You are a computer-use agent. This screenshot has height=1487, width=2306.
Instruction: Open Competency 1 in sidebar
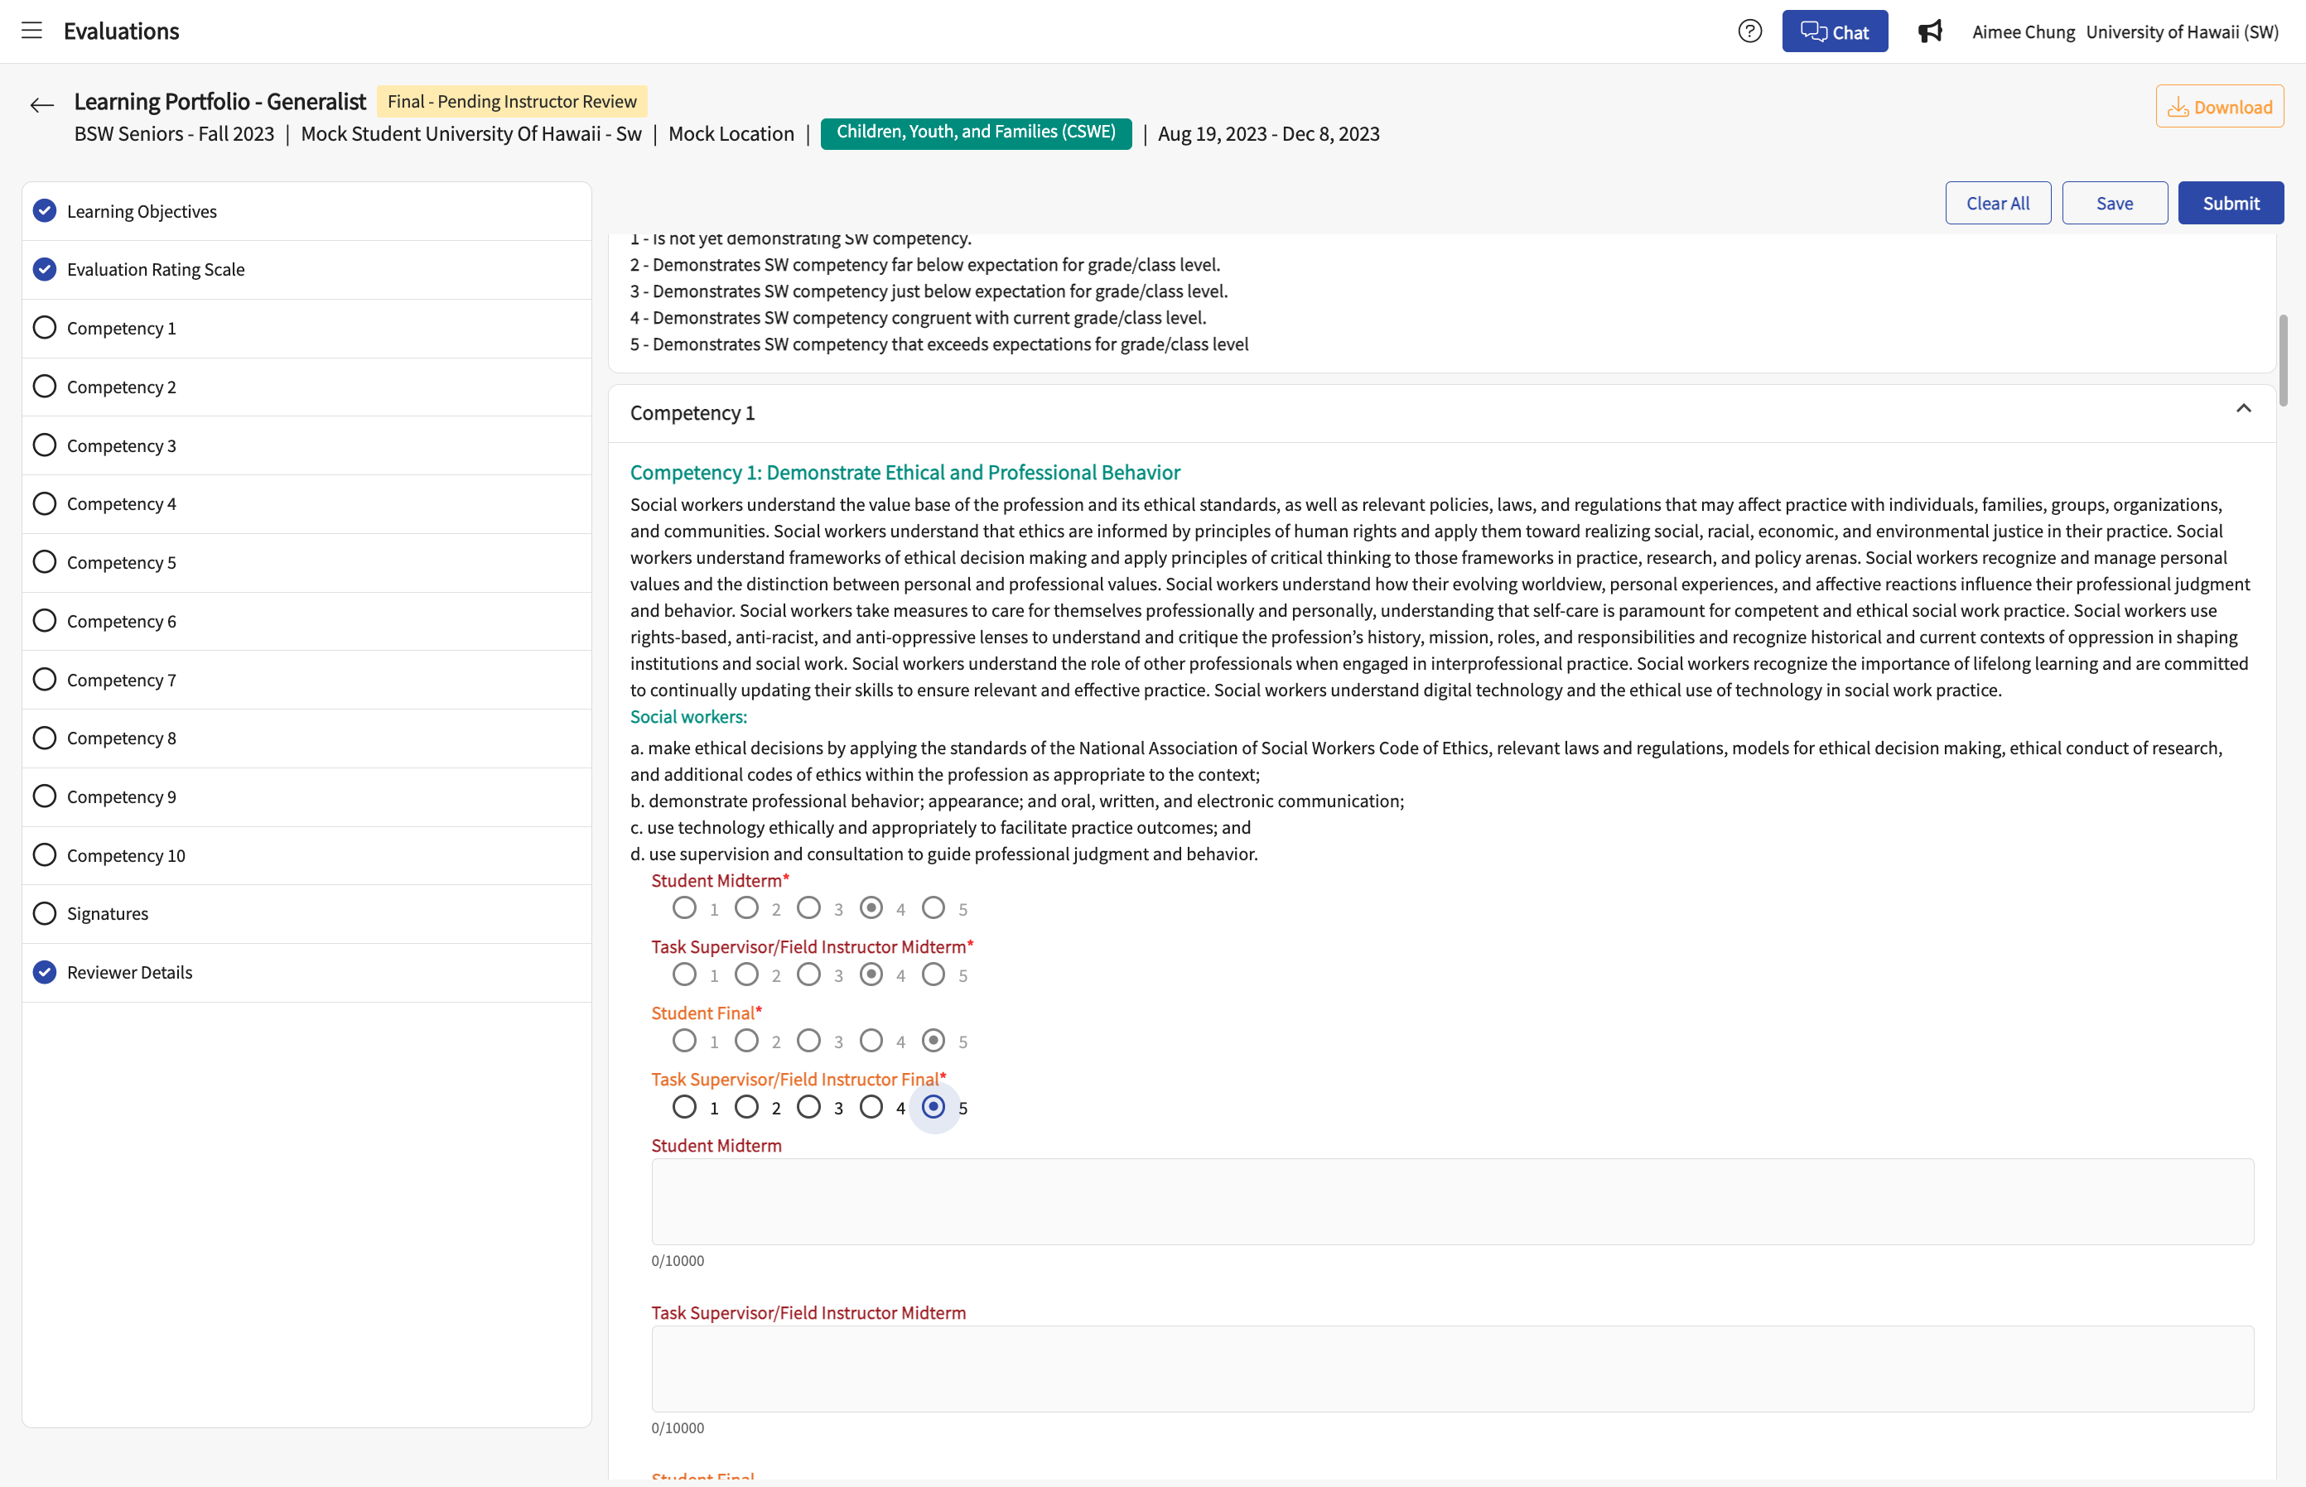tap(306, 329)
